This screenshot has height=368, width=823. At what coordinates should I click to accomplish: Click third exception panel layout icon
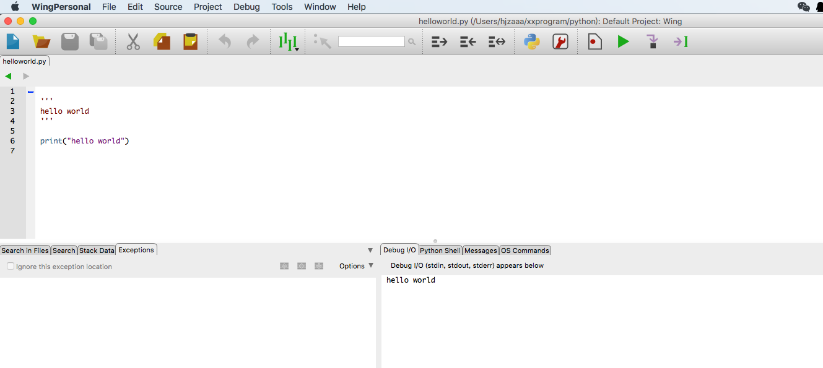click(319, 266)
